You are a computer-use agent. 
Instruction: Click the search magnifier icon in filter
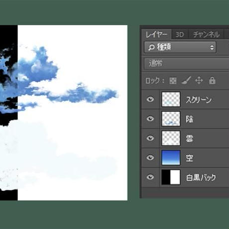coord(151,47)
